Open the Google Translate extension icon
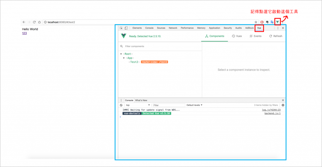This screenshot has width=322, height=167. [272, 22]
